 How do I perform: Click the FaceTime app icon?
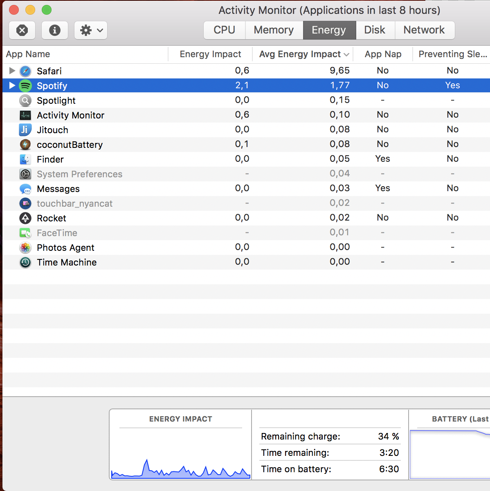pyautogui.click(x=25, y=233)
